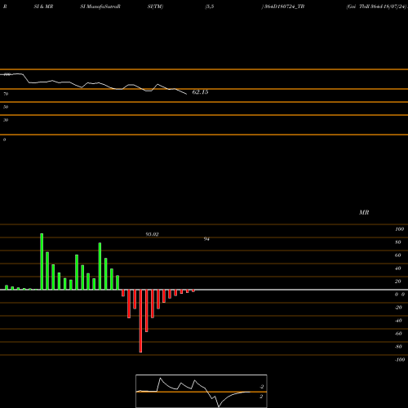Image resolution: width=408 pixels, height=408 pixels.
Task: Click the longest red histogram bar
Action: 140,321
